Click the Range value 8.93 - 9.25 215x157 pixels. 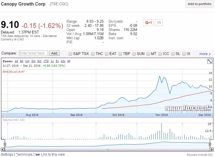click(x=95, y=22)
